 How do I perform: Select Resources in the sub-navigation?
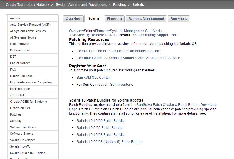tap(127, 35)
